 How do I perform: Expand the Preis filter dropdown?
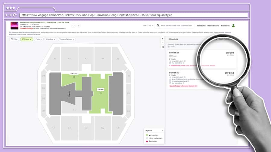39,39
